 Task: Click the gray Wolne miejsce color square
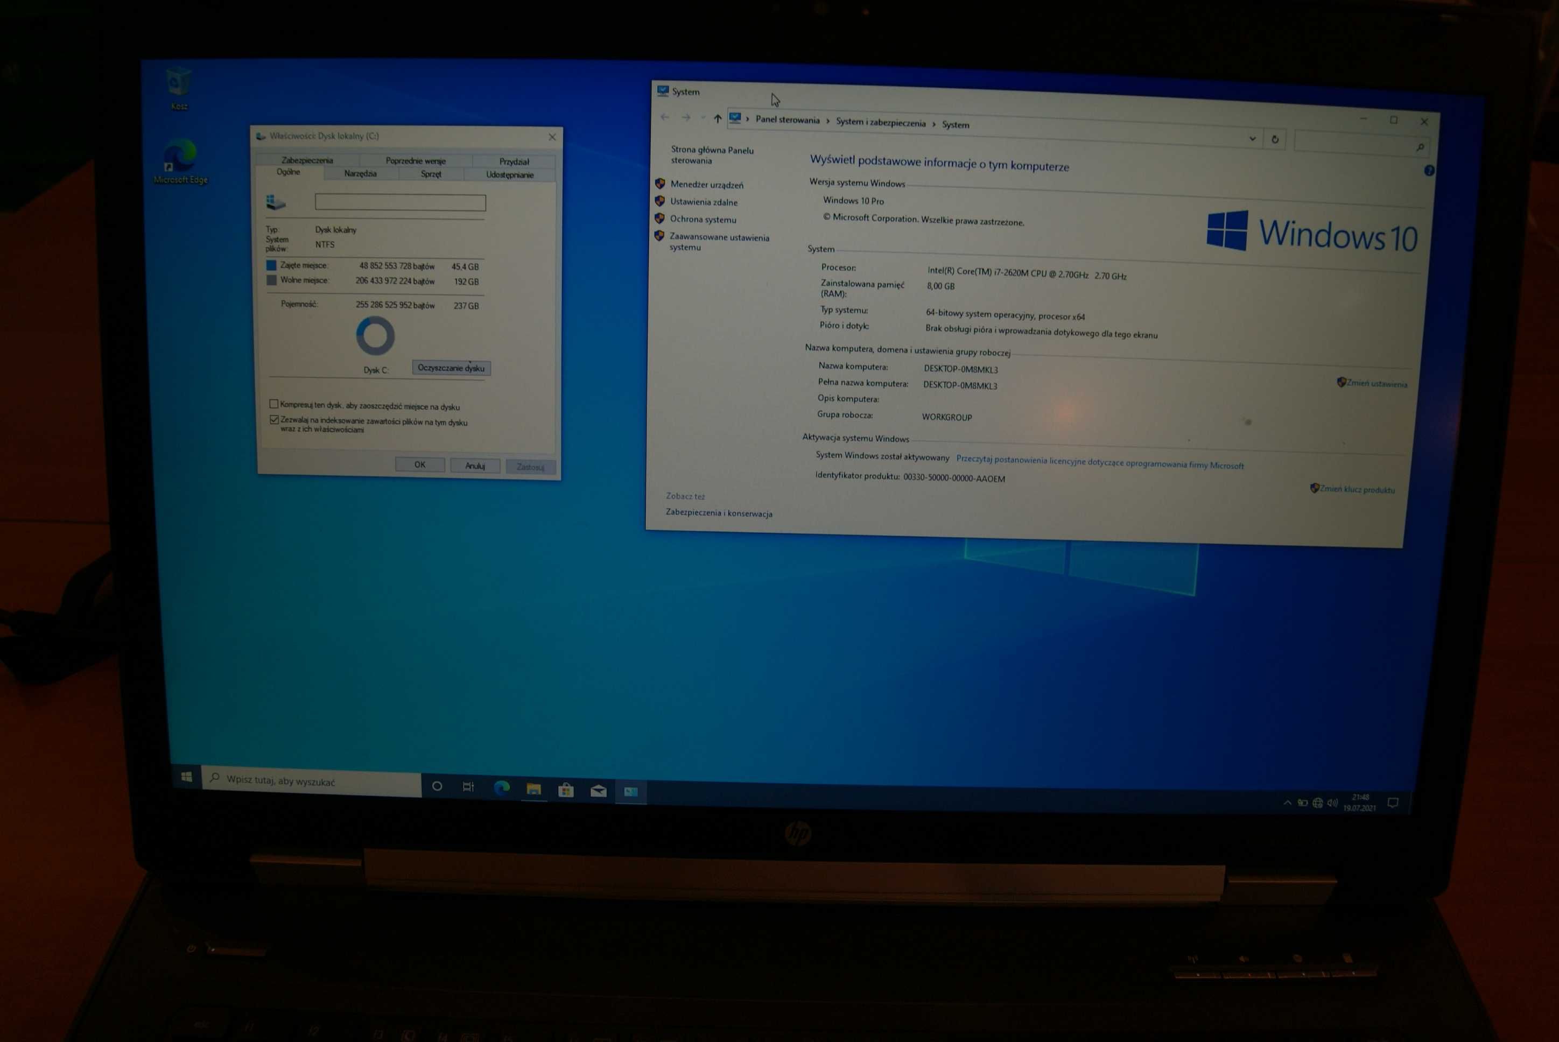tap(271, 280)
